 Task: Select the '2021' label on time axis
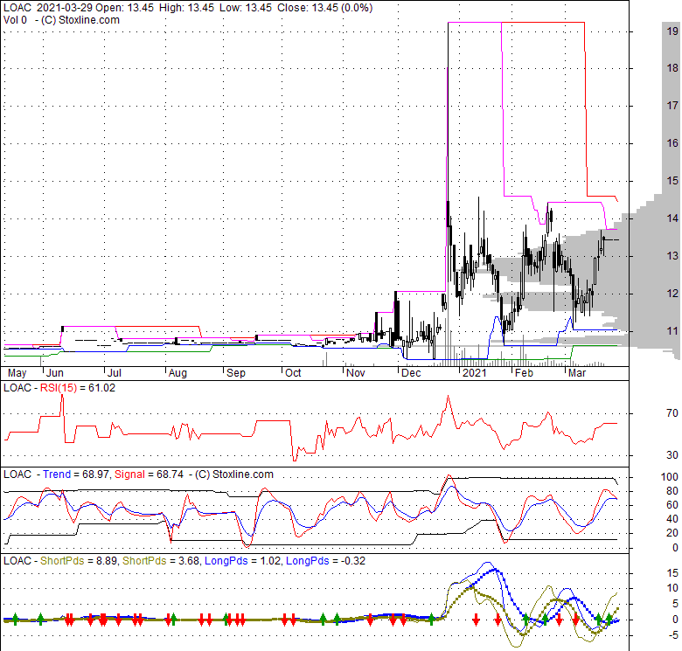(475, 373)
